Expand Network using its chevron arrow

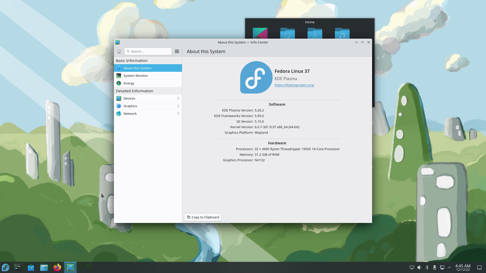[178, 113]
